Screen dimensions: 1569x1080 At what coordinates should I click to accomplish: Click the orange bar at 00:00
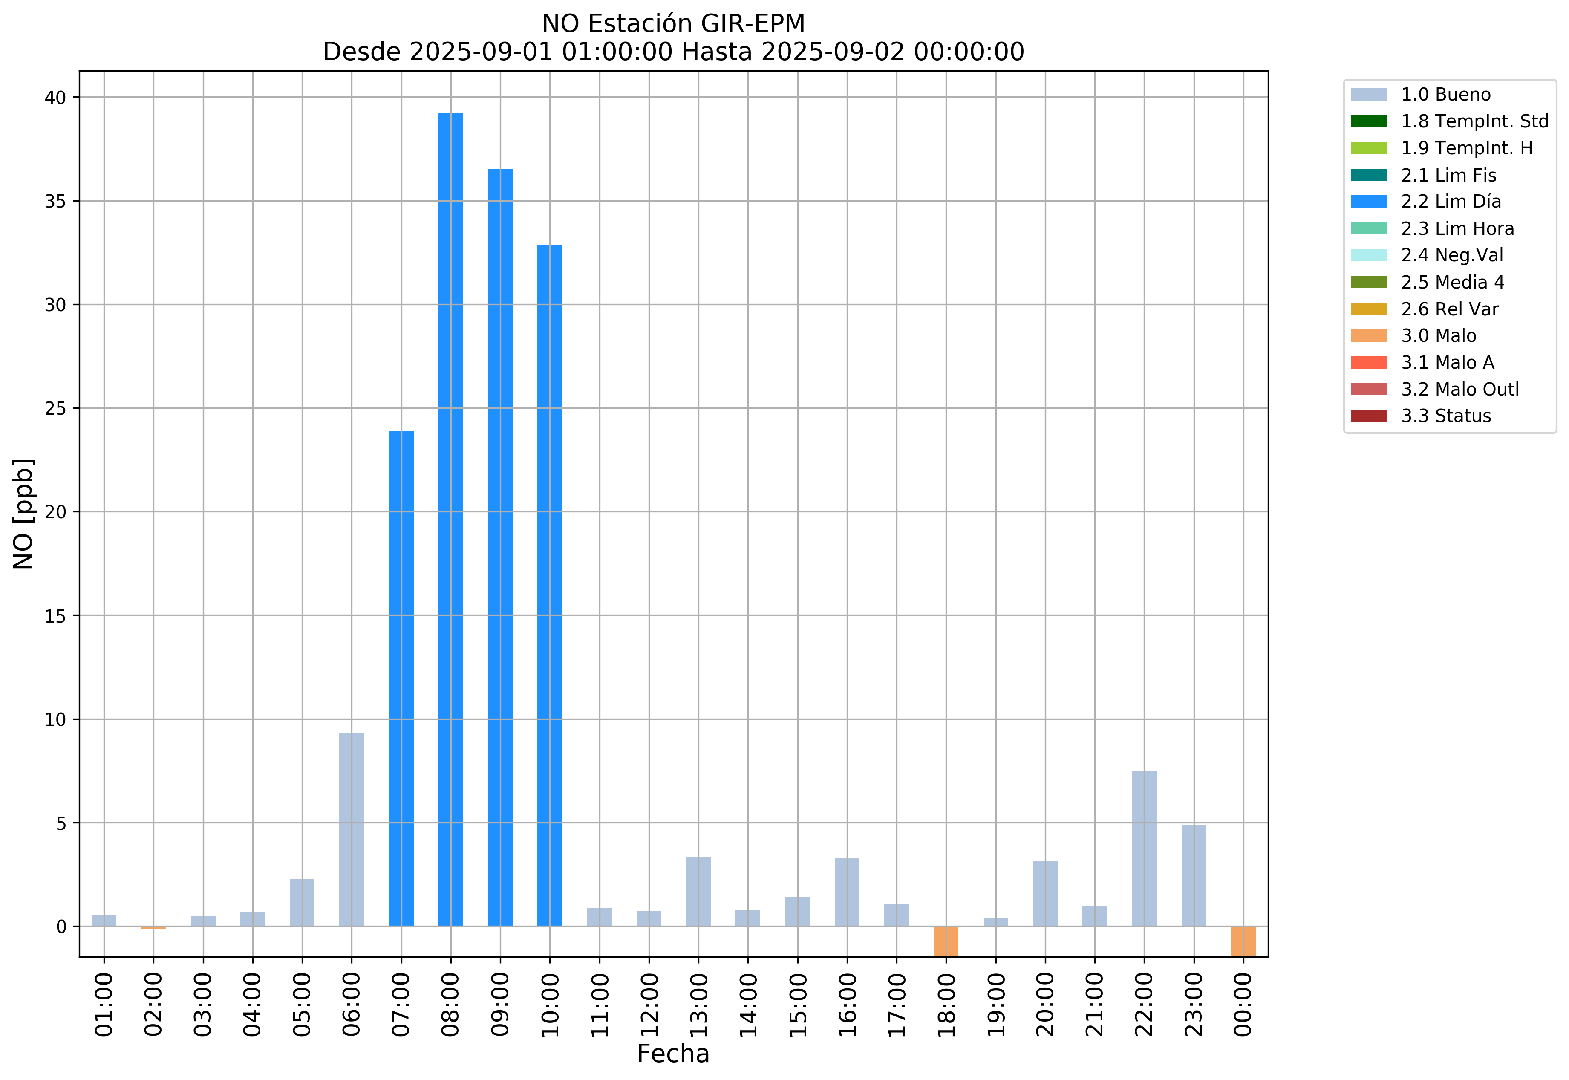click(x=1243, y=941)
